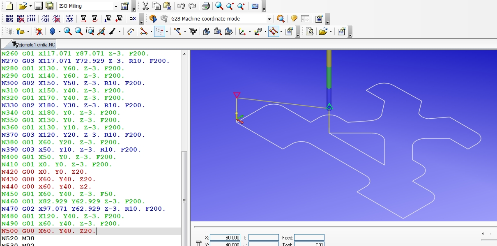Zoom out on the backplot view

(79, 31)
